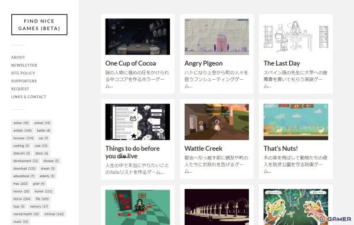
Task: Select the life tag
Action: point(42,199)
